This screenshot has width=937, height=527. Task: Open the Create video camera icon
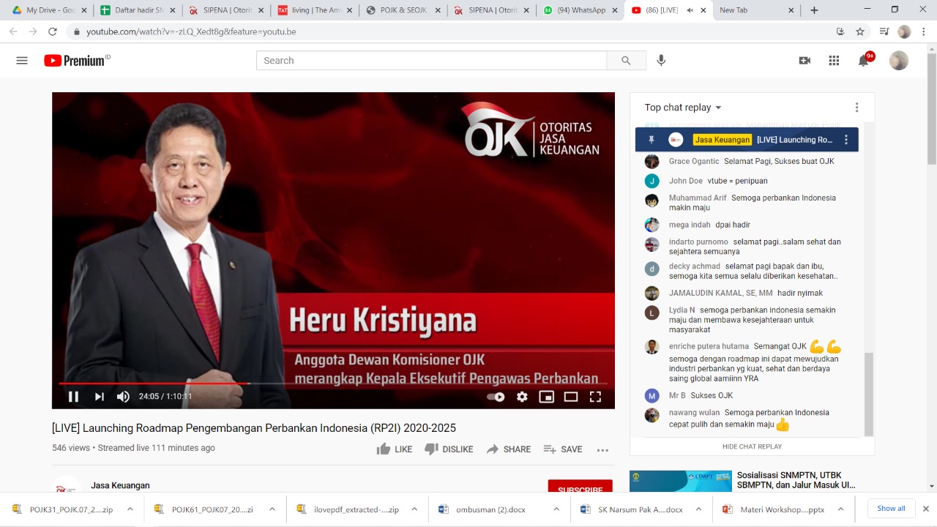tap(805, 61)
